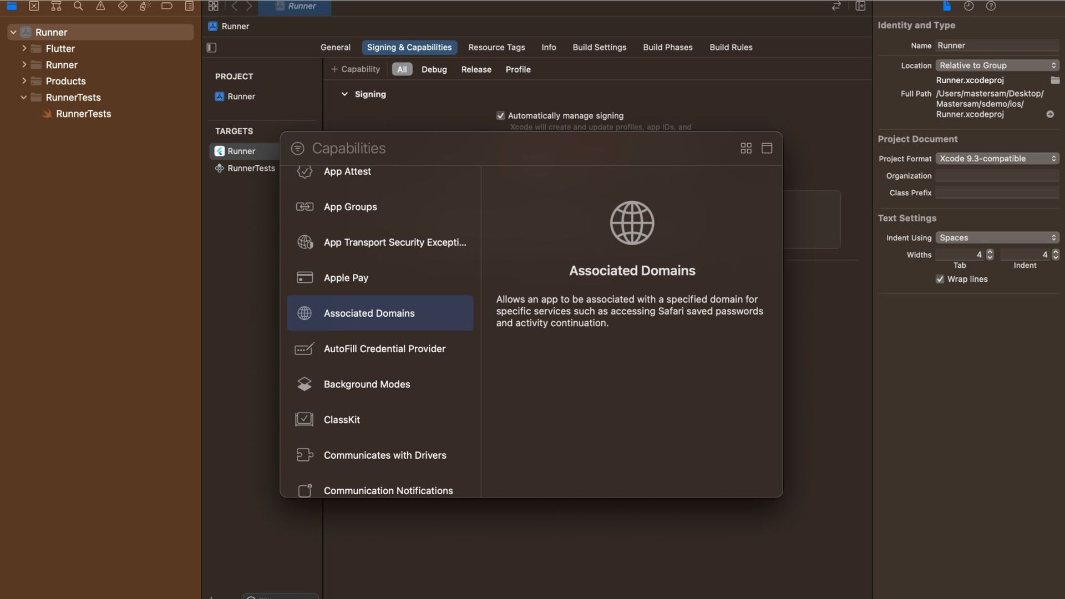Viewport: 1065px width, 599px height.
Task: Switch to the Build Settings tab
Action: [x=599, y=48]
